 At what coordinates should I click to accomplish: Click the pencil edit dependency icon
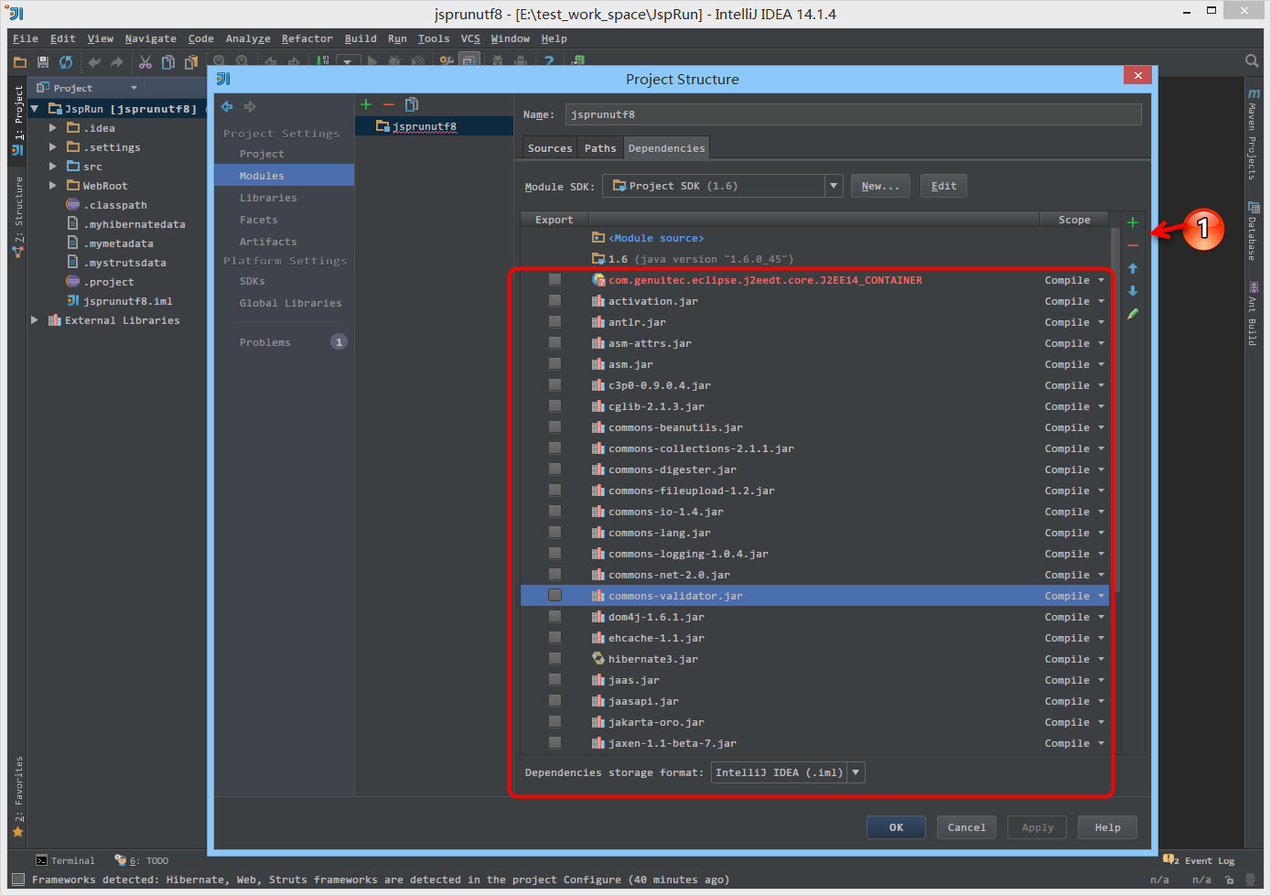pyautogui.click(x=1133, y=314)
